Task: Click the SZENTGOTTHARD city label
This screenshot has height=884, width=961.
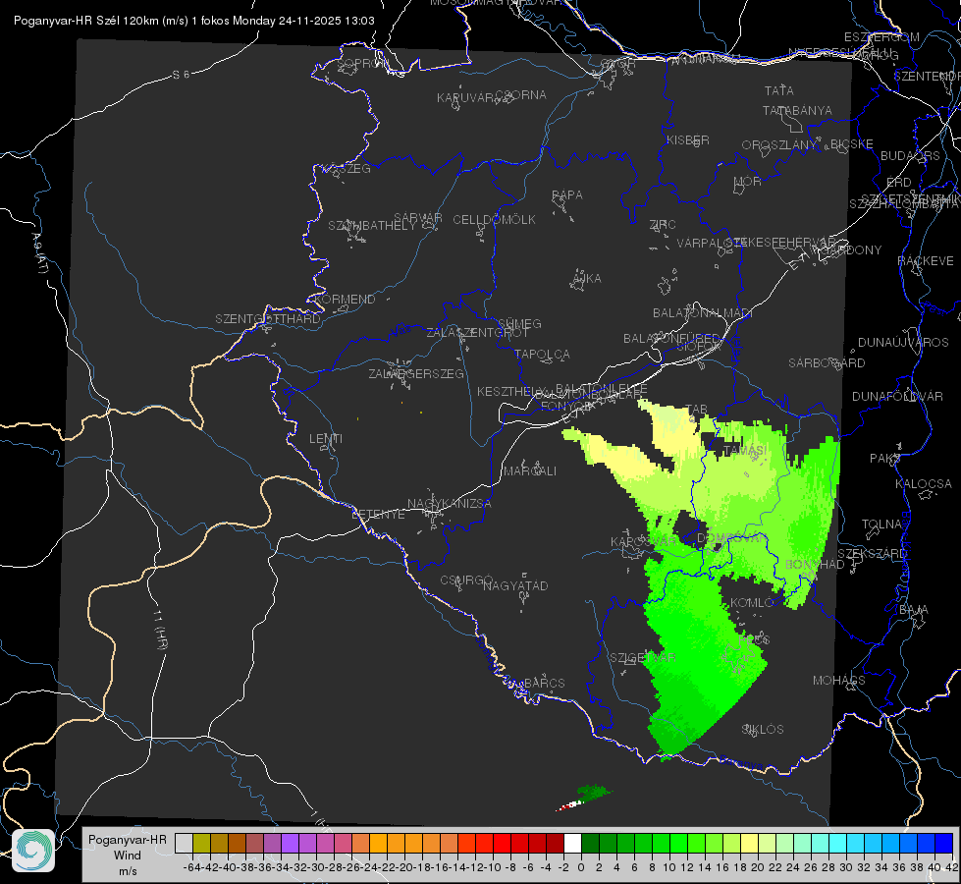Action: [268, 319]
